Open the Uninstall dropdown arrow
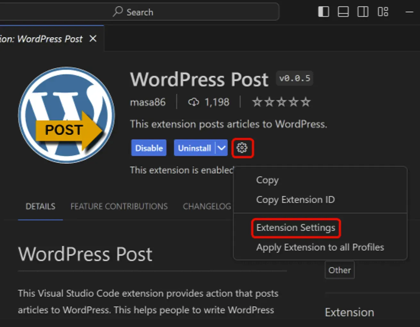 pos(221,148)
